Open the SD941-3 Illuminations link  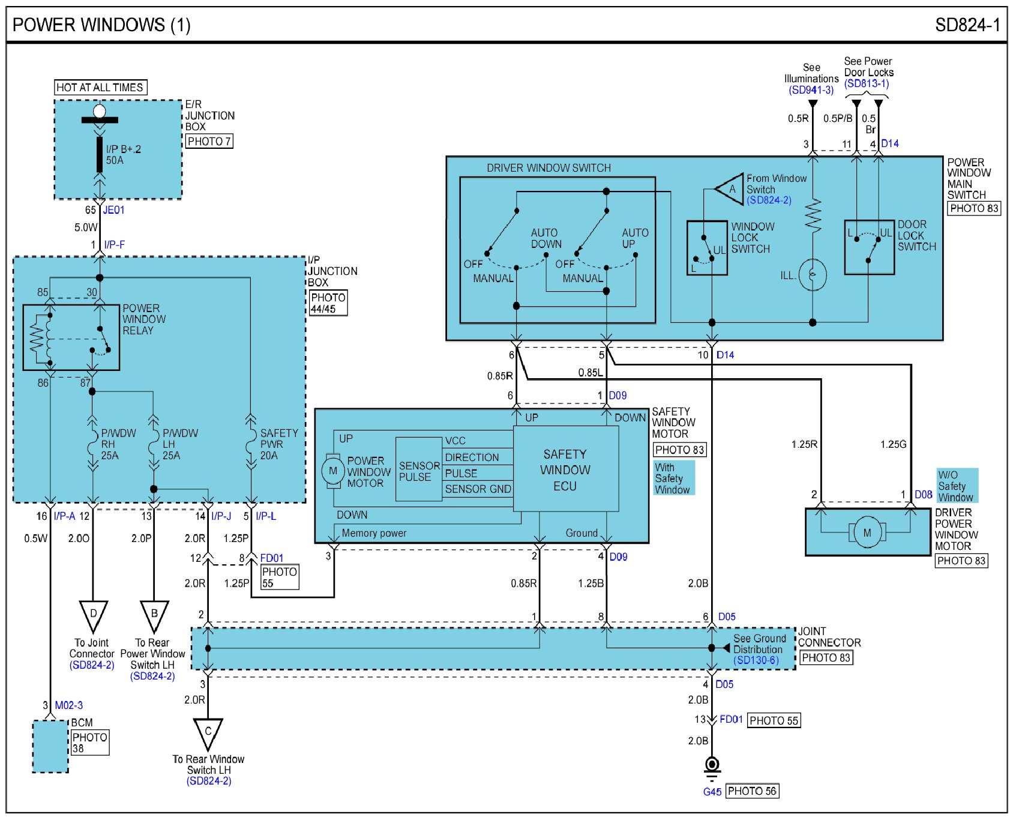[x=811, y=90]
